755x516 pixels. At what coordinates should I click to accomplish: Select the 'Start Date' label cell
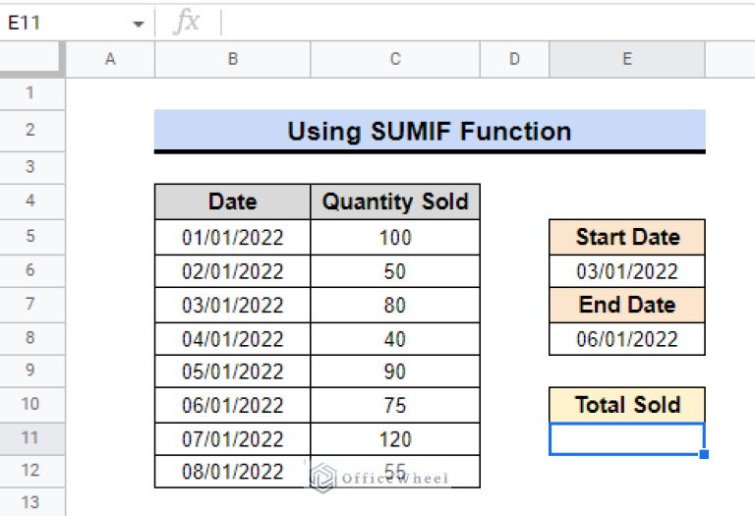pyautogui.click(x=627, y=237)
